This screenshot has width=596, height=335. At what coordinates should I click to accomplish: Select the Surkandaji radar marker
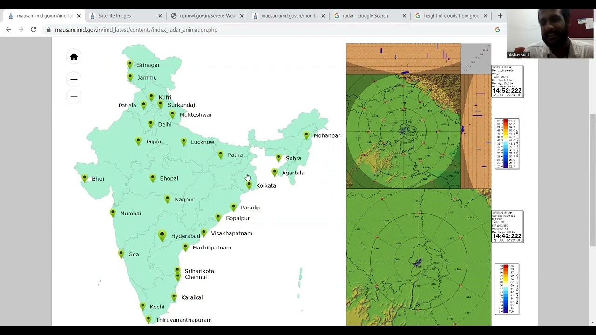(160, 105)
